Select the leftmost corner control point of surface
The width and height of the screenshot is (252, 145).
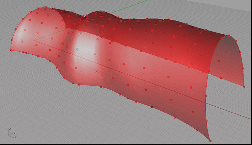[11, 50]
